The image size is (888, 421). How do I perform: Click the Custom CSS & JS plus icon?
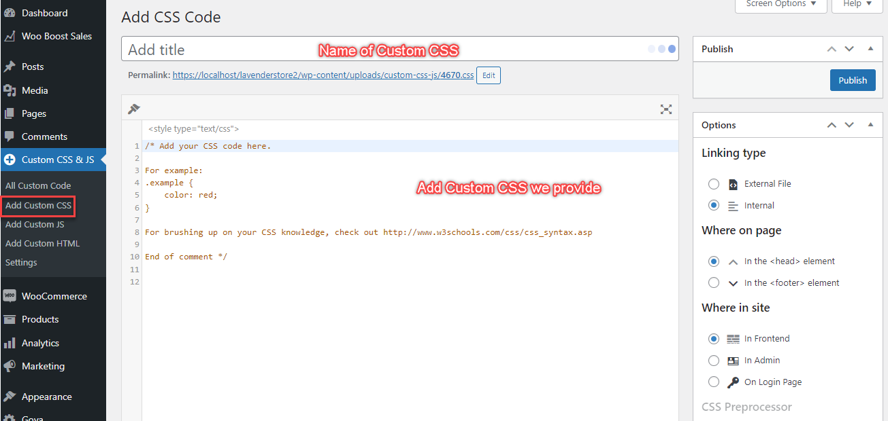pos(10,160)
